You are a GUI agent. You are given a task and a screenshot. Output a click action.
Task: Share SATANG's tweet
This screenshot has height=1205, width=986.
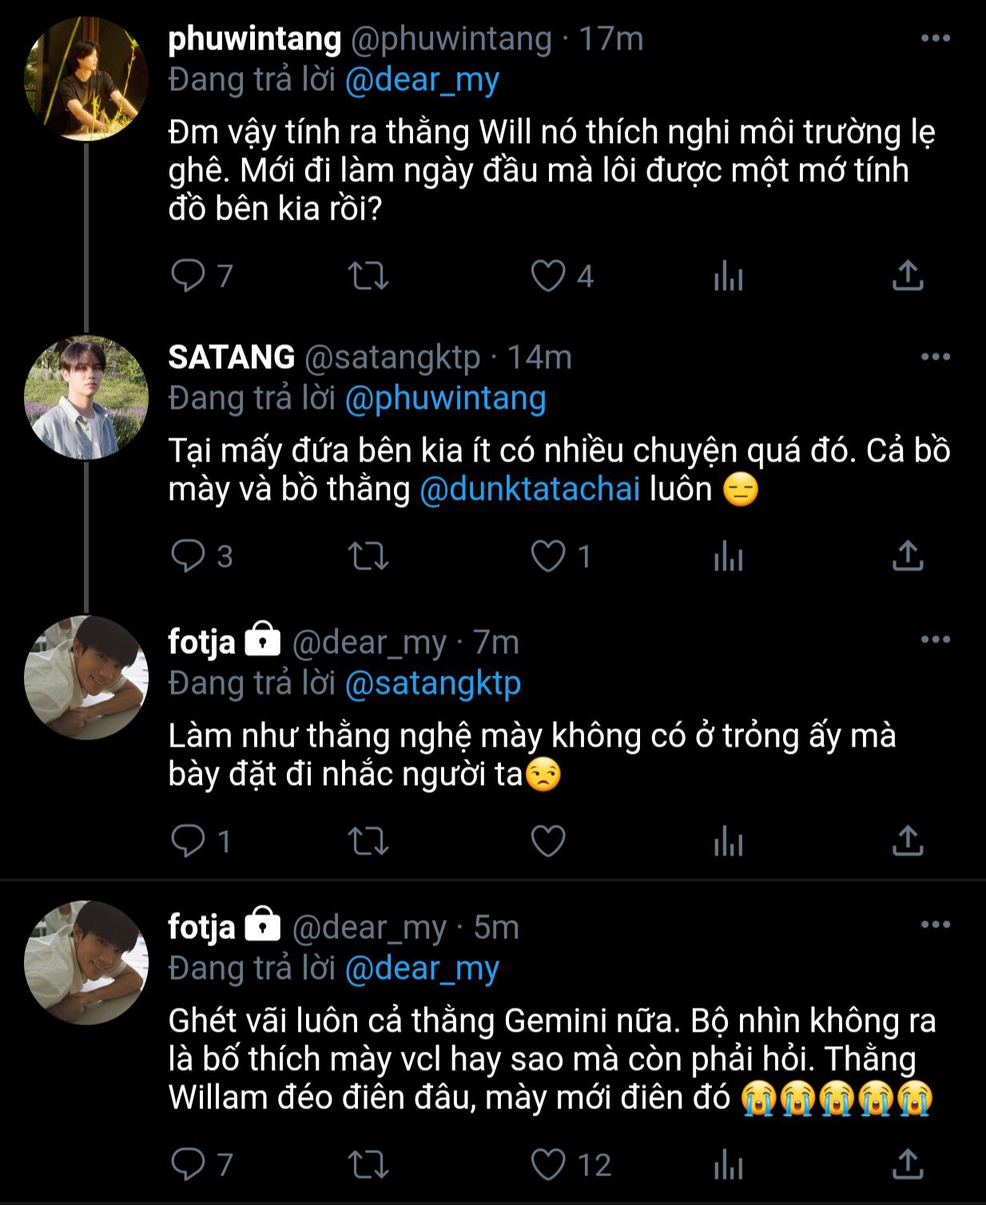tap(908, 556)
